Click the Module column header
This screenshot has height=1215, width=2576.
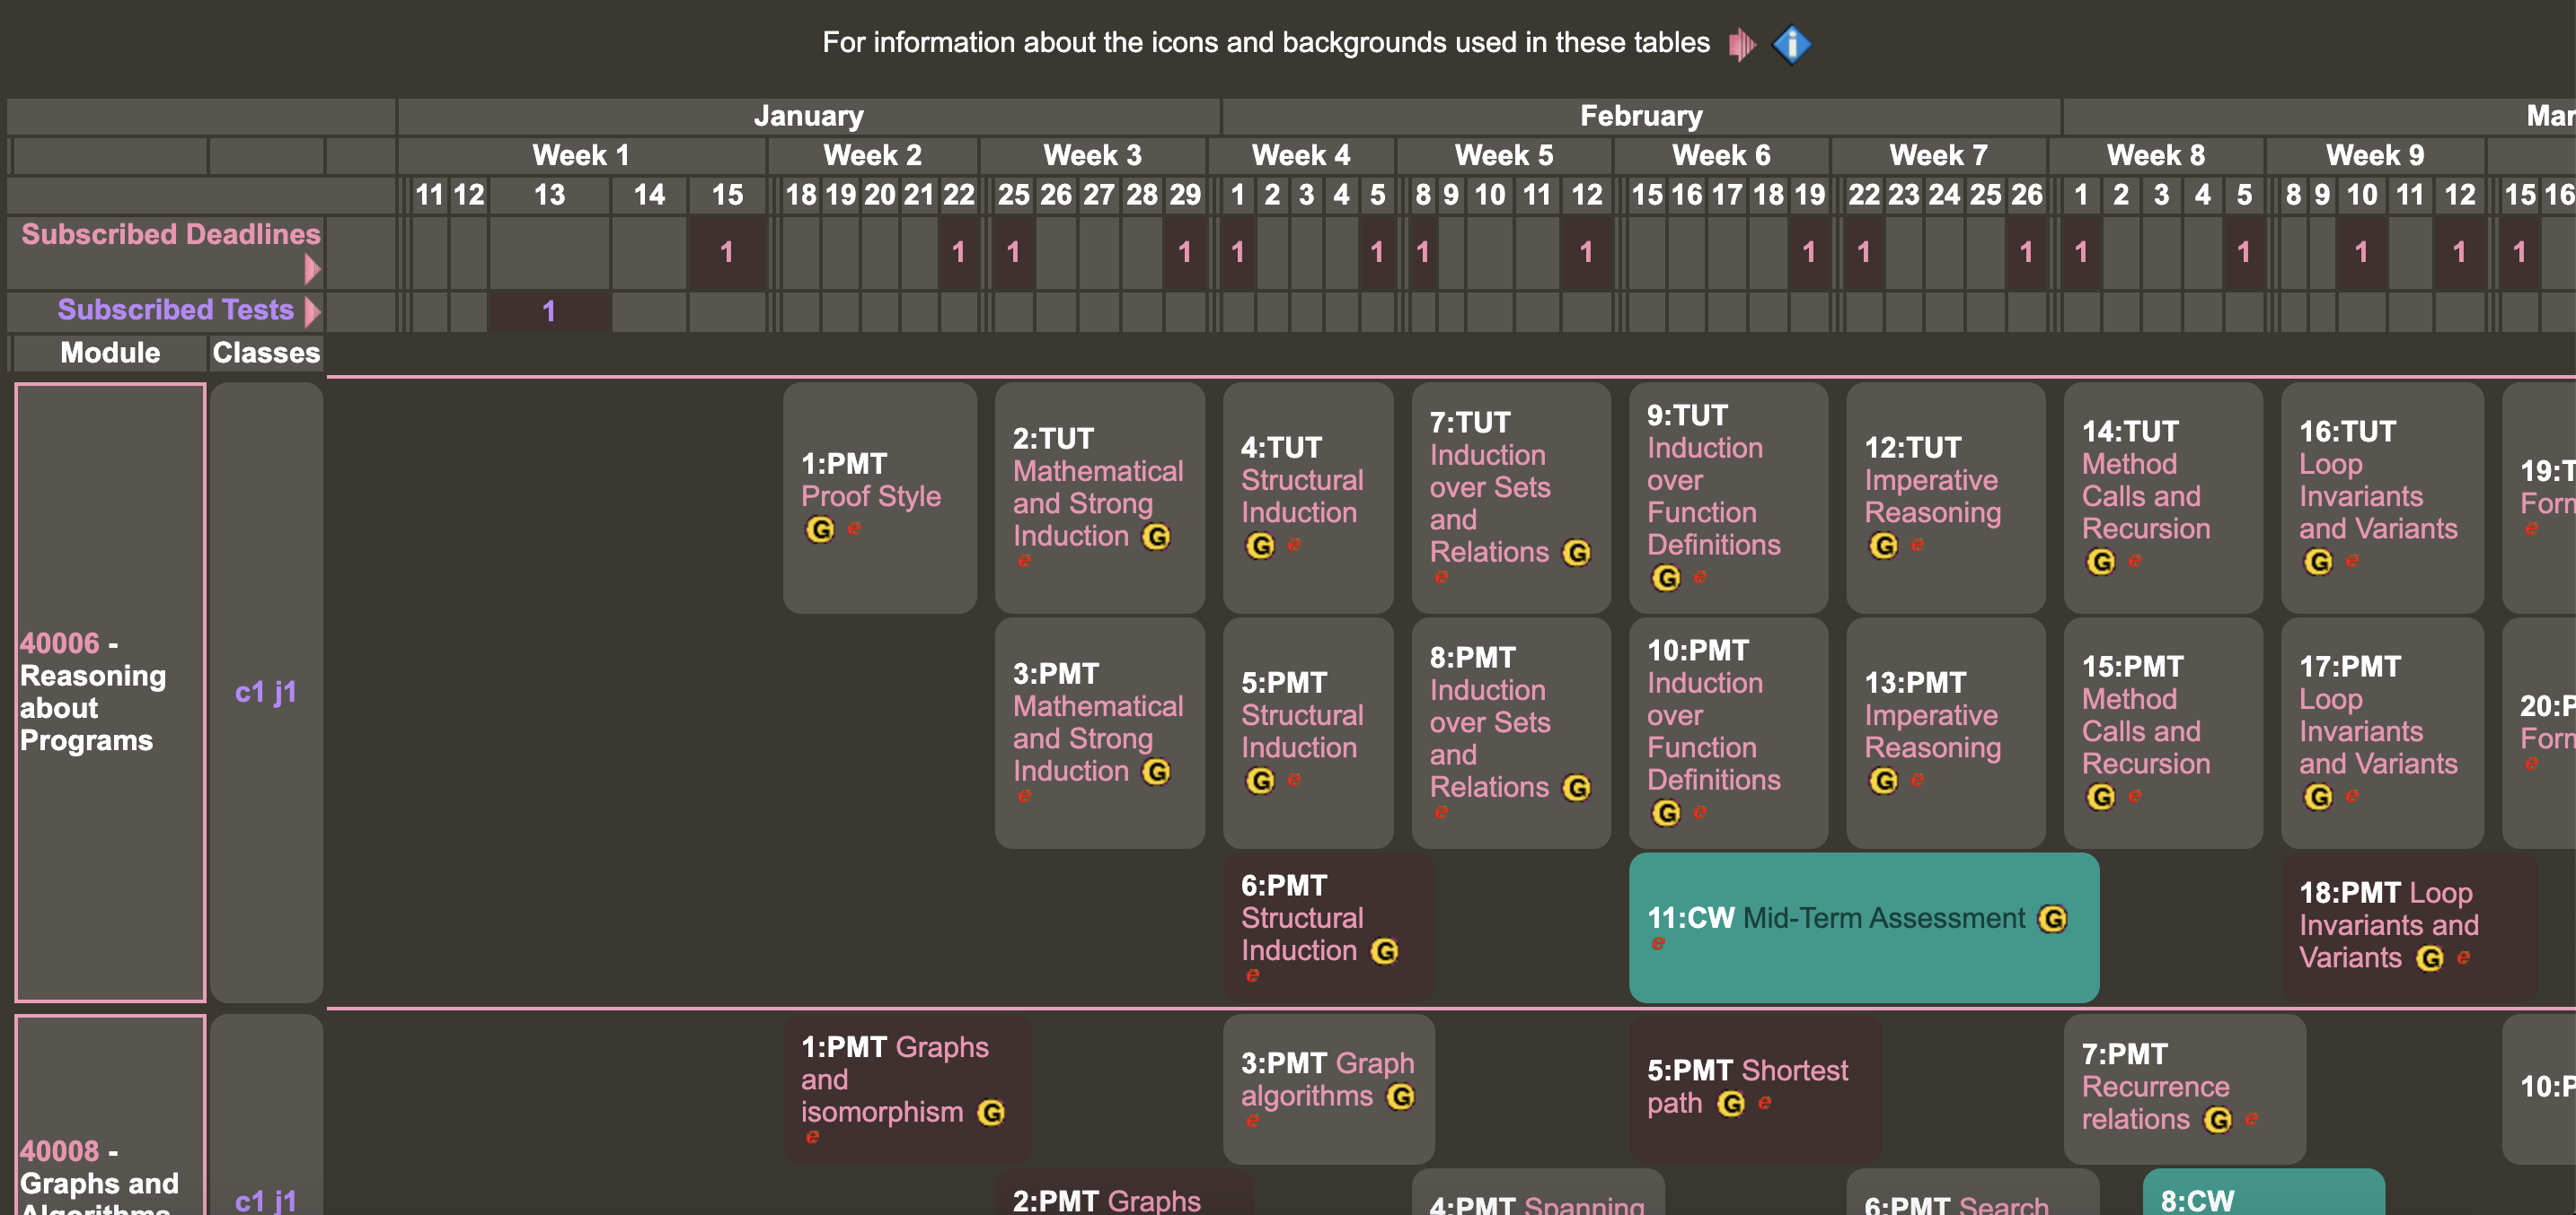click(x=110, y=353)
